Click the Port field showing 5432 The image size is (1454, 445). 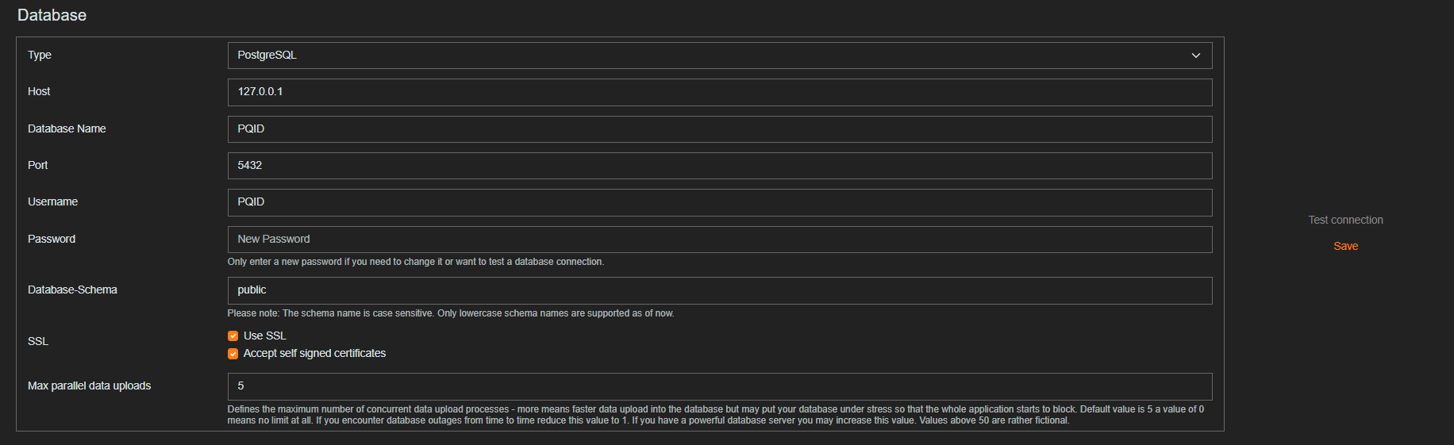click(x=719, y=166)
